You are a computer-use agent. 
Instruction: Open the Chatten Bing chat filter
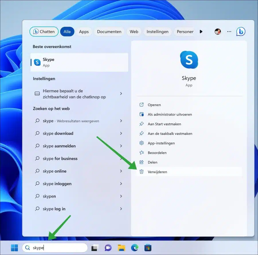click(x=44, y=31)
